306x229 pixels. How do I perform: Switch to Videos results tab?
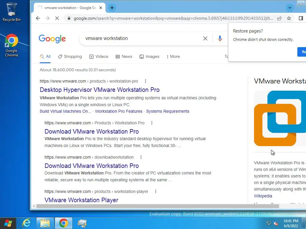[x=99, y=56]
